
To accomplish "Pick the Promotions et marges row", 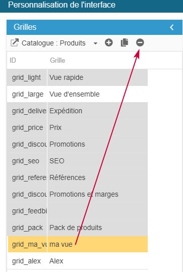I will tap(77, 194).
